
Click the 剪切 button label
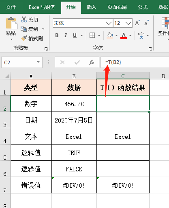(33, 20)
